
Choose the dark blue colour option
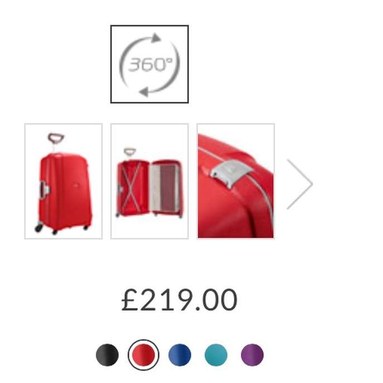180,355
